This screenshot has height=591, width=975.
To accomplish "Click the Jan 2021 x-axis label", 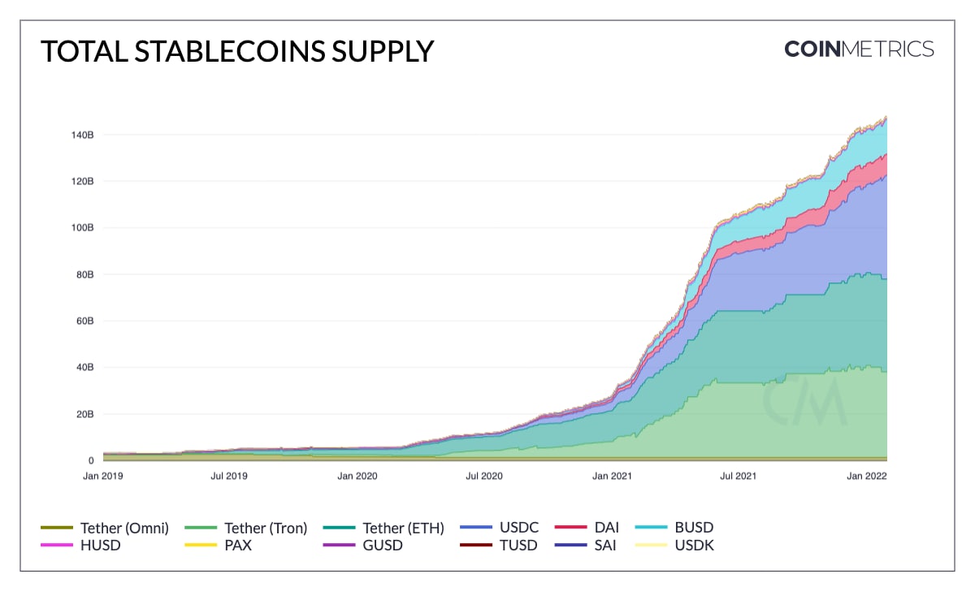I will click(612, 477).
